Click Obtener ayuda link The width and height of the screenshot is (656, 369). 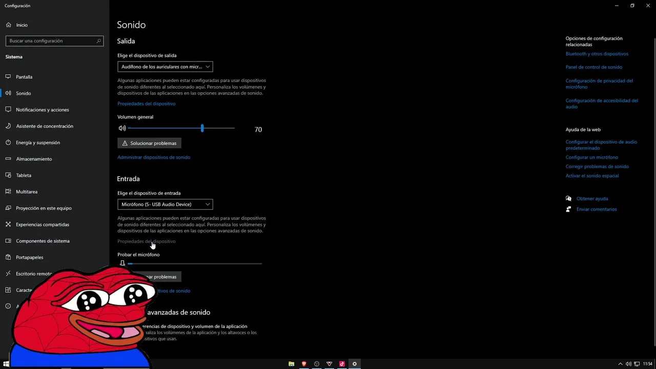(592, 199)
